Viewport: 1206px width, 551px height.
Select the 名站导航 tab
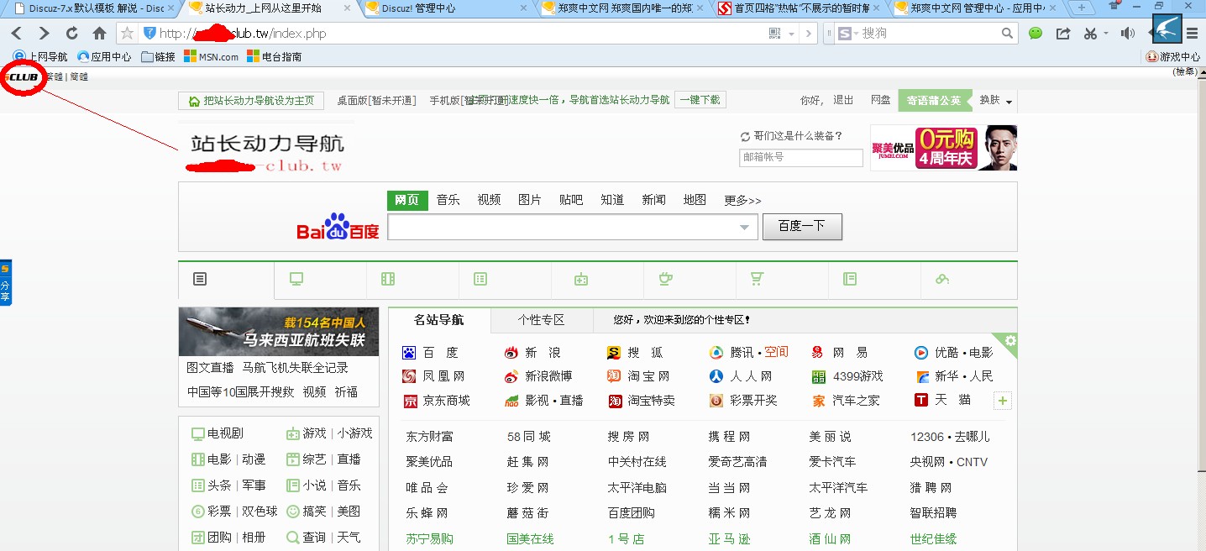(438, 320)
